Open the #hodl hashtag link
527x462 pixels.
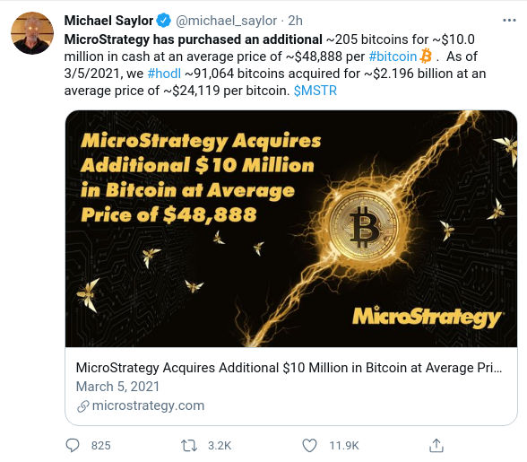164,74
